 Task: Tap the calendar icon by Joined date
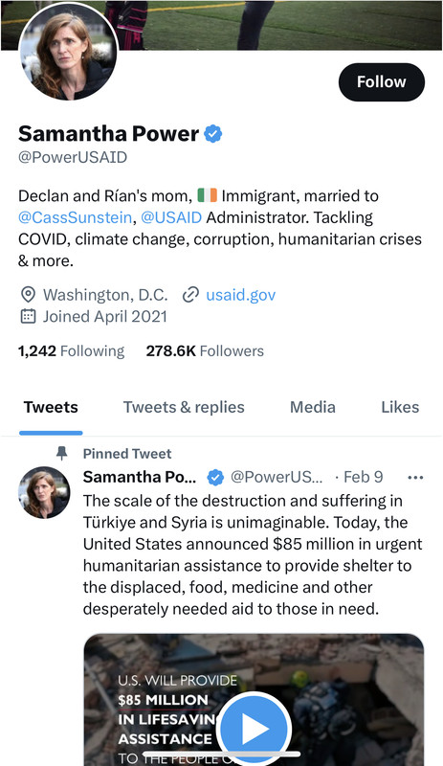coord(28,316)
